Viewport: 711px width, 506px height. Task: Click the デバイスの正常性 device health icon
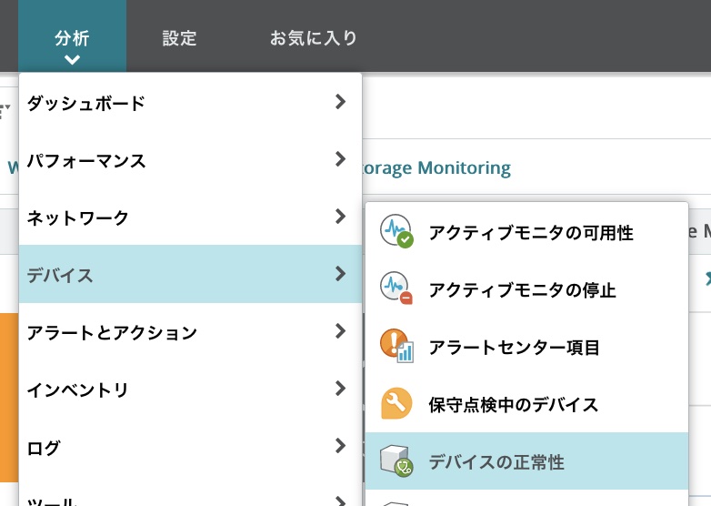396,461
